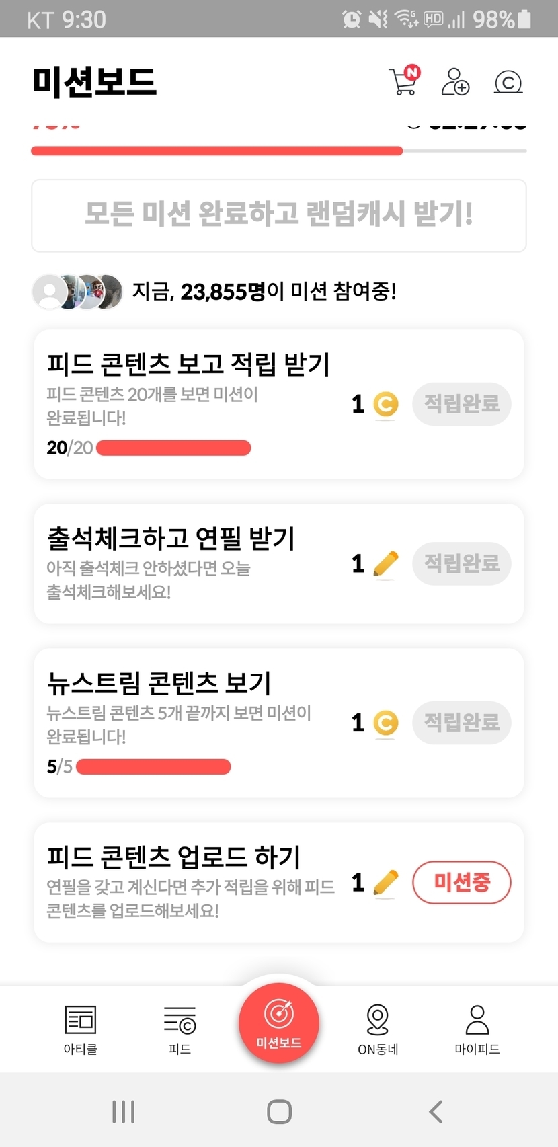
Task: Click the overall mission progress bar
Action: pos(279,151)
